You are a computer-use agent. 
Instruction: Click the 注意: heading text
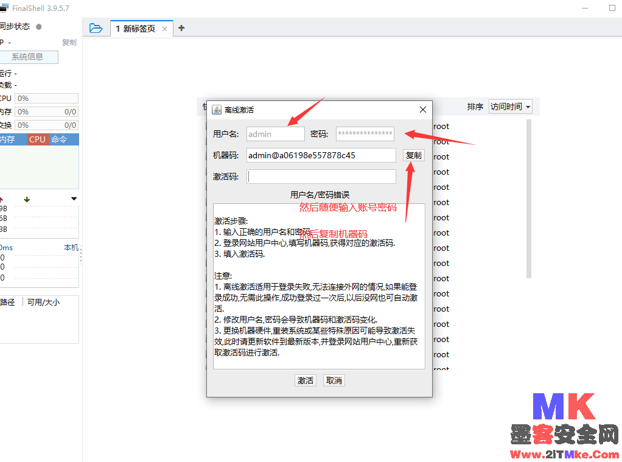tap(223, 276)
